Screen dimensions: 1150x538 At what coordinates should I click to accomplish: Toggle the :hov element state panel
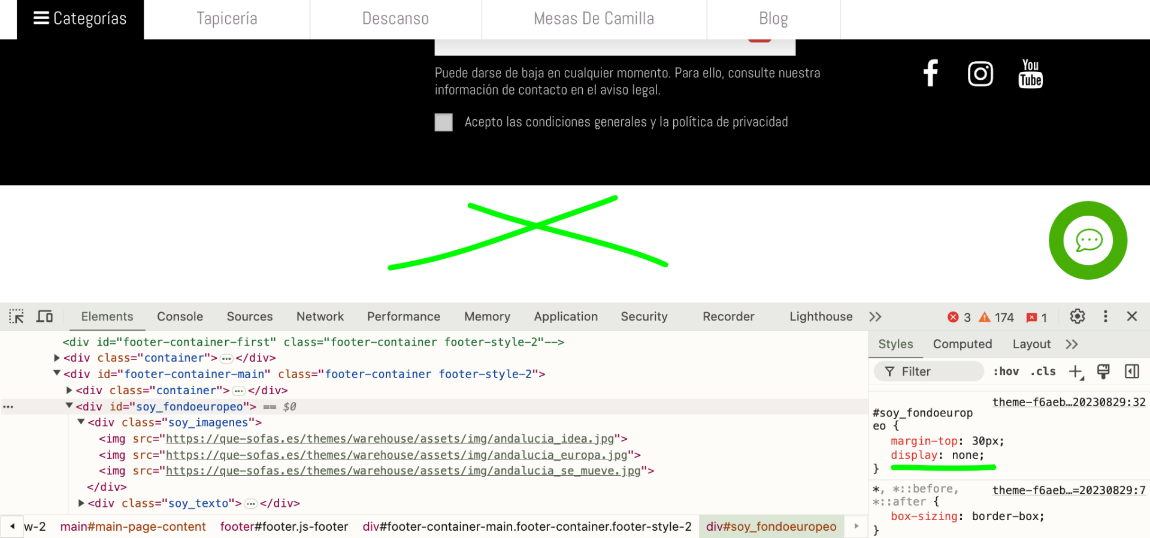[x=1006, y=371]
